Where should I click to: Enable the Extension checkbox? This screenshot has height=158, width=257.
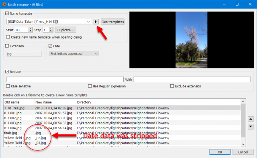point(7,46)
